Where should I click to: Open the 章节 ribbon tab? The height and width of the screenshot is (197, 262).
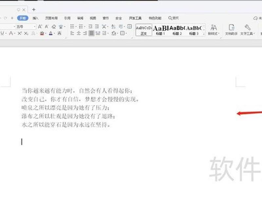[x=105, y=18]
